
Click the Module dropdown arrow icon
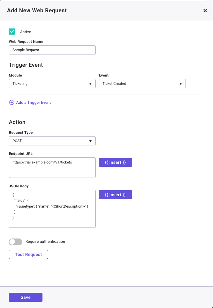coord(90,84)
